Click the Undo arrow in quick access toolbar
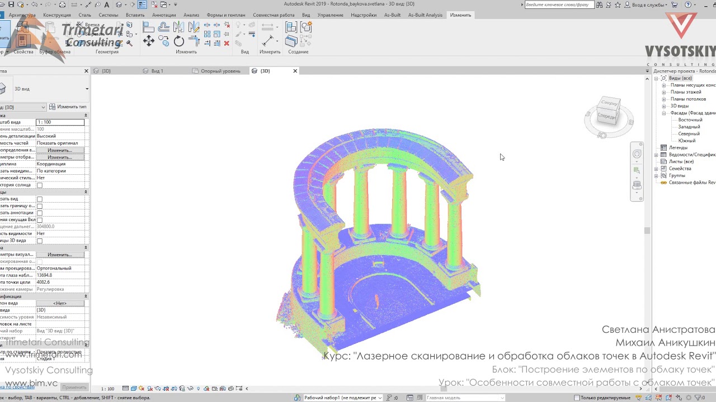This screenshot has width=716, height=402. coord(35,5)
